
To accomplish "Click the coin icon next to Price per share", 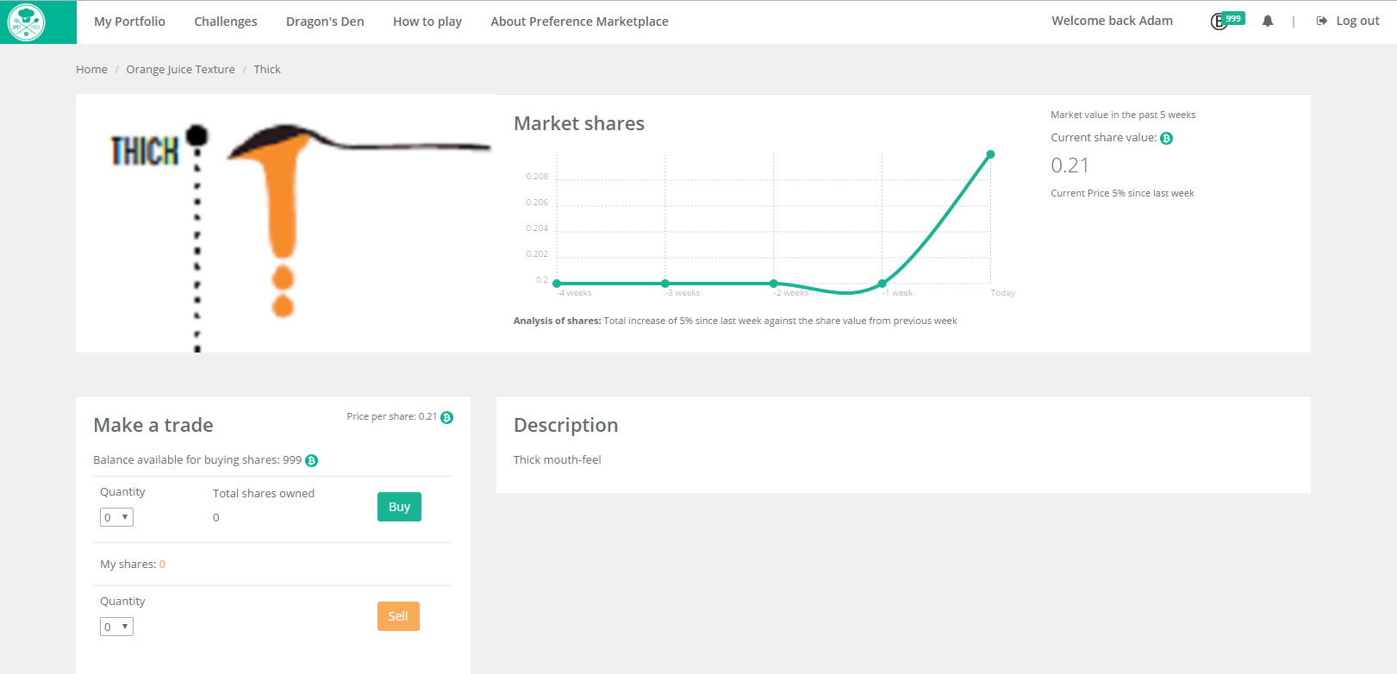I will 446,418.
